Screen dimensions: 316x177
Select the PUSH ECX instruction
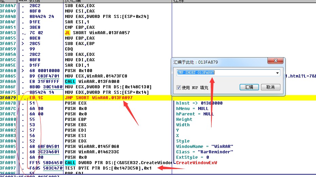[76, 103]
